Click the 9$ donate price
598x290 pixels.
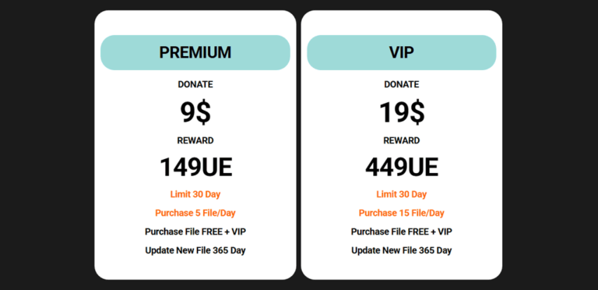click(x=195, y=112)
